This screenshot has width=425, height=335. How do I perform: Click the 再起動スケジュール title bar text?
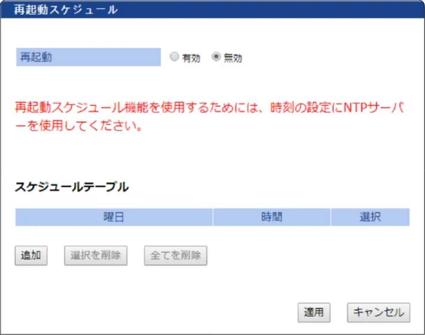click(66, 10)
